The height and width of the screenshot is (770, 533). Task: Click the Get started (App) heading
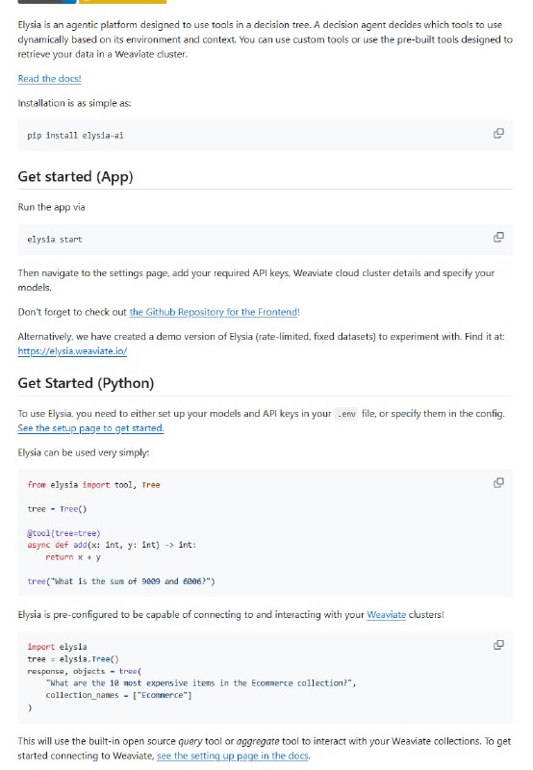pyautogui.click(x=76, y=177)
